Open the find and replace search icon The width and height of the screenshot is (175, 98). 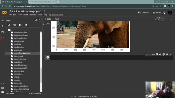[x=2, y=26]
